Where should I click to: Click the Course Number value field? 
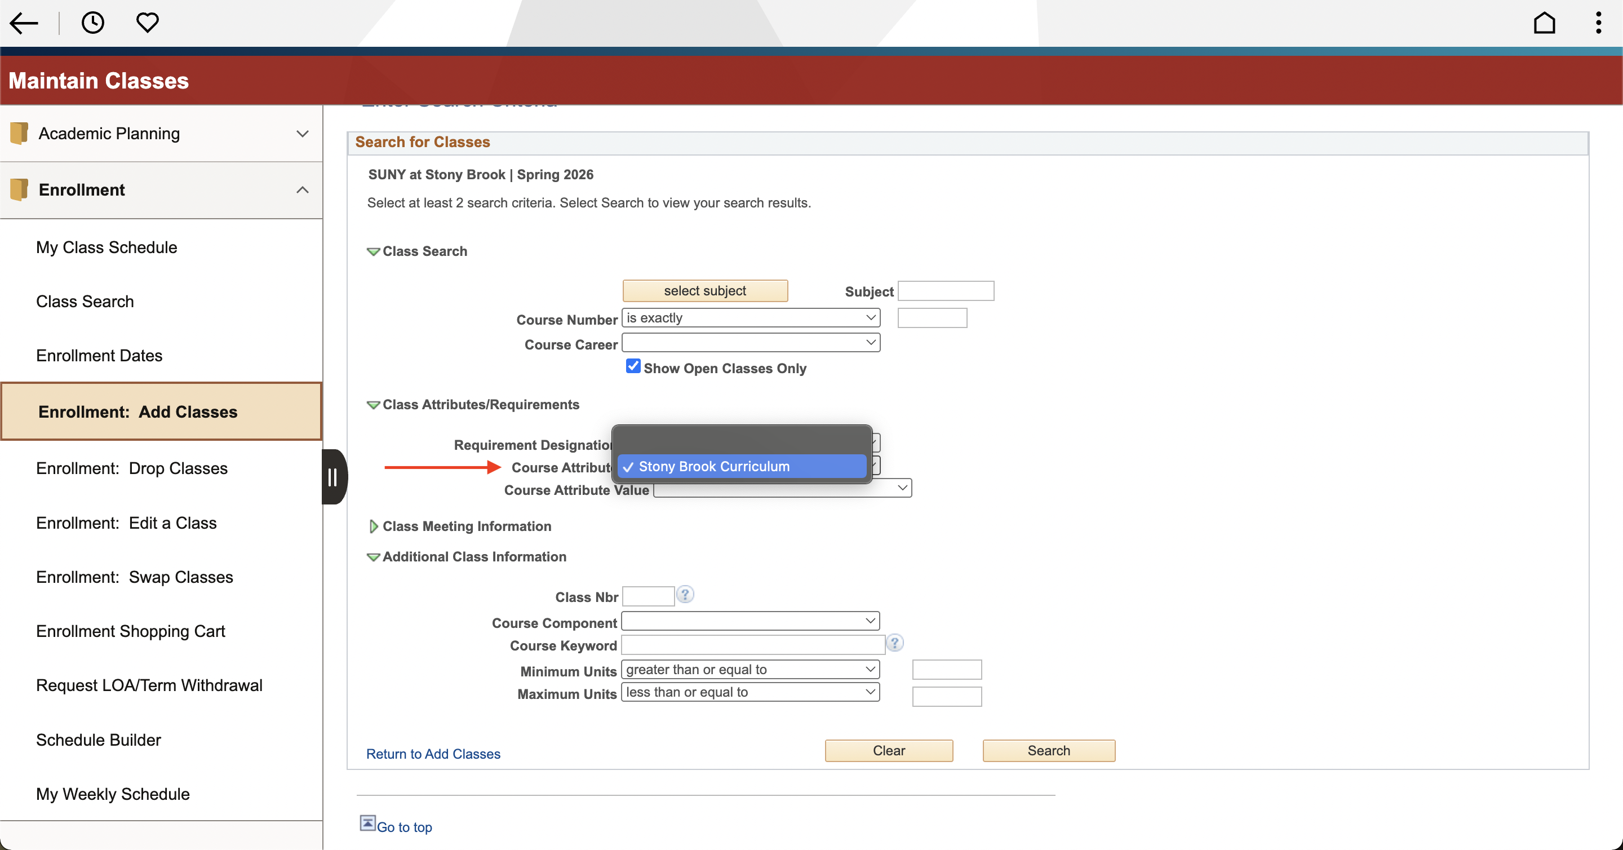[933, 318]
